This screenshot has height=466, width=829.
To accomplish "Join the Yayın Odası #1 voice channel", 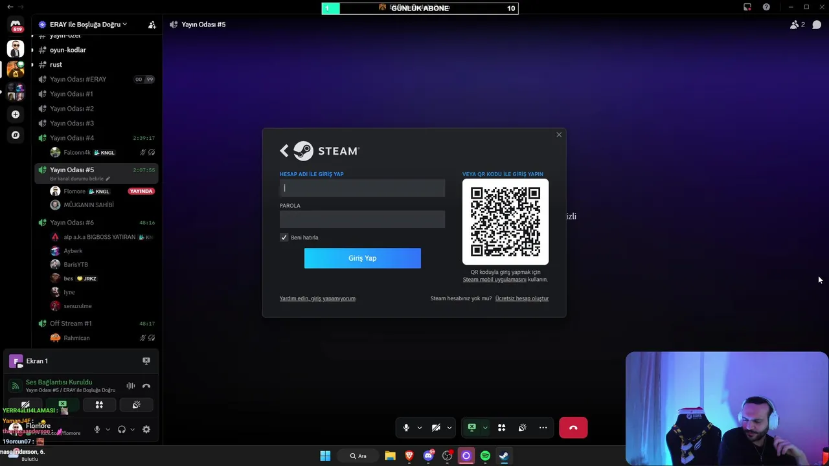I will [71, 94].
